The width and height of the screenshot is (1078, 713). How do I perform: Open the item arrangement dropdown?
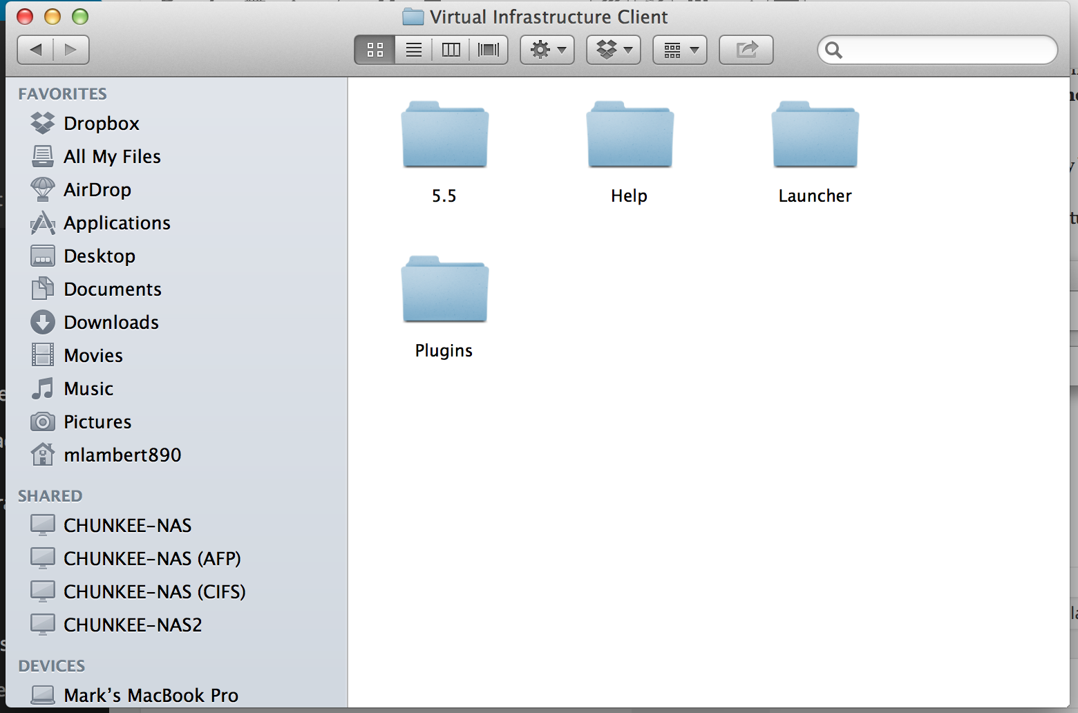point(679,50)
